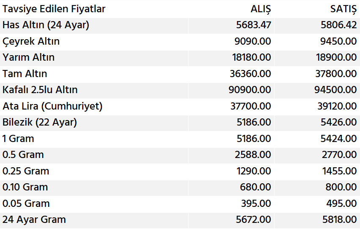The image size is (360, 233).
Task: Click the Kafalı 2.5lu Altın label
Action: click(x=40, y=90)
